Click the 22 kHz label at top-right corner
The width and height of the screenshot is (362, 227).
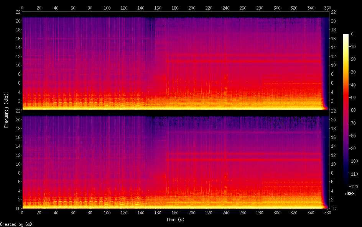pos(333,12)
